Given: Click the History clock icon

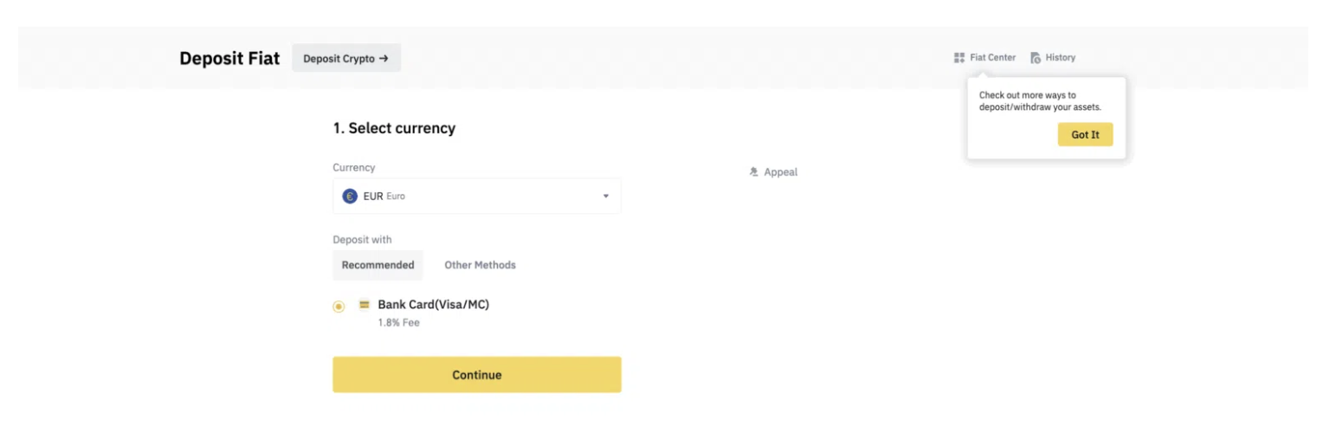Looking at the screenshot, I should pos(1036,58).
